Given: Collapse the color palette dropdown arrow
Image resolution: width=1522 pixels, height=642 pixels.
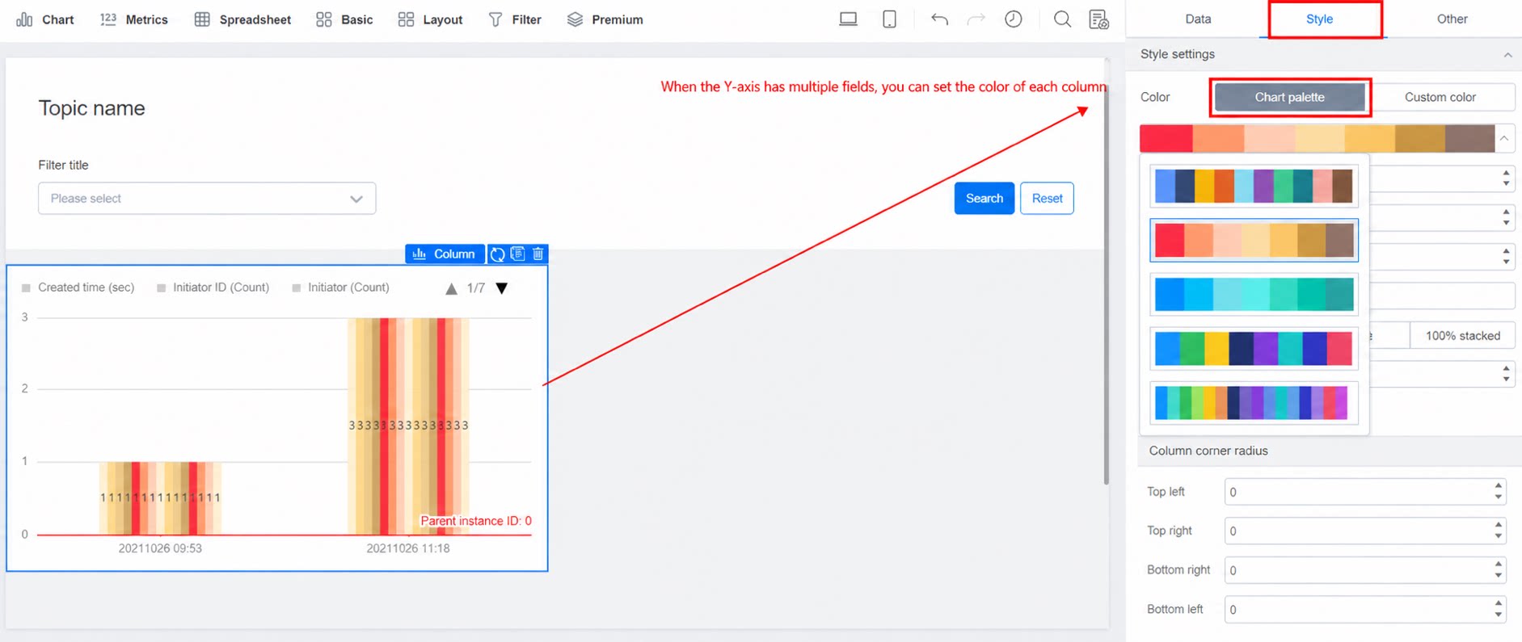Looking at the screenshot, I should tap(1504, 139).
